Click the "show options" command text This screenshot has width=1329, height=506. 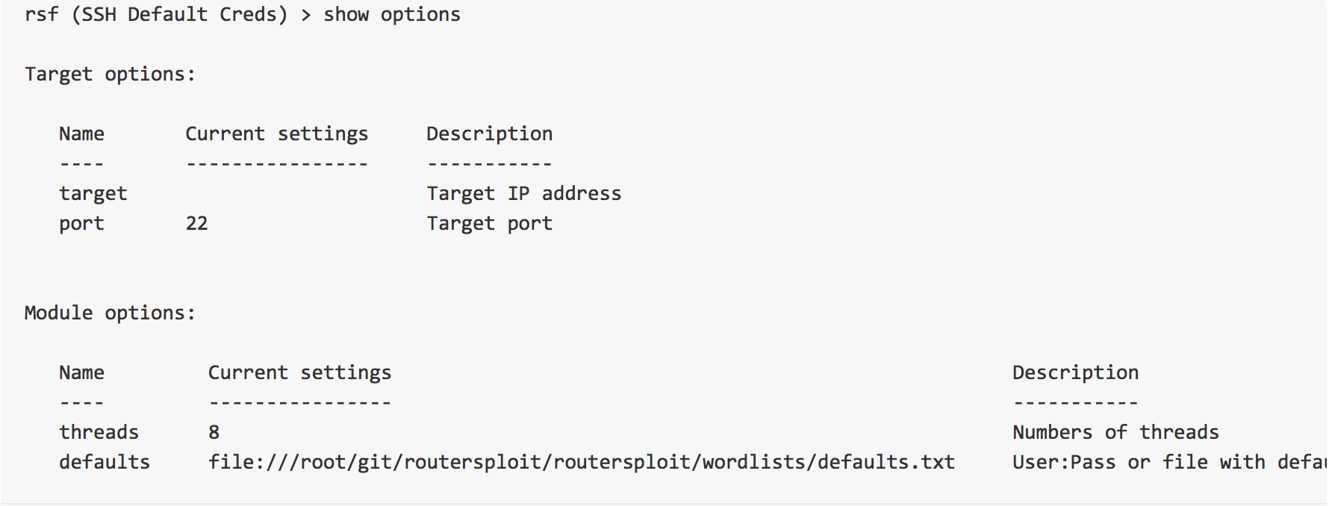pyautogui.click(x=391, y=15)
